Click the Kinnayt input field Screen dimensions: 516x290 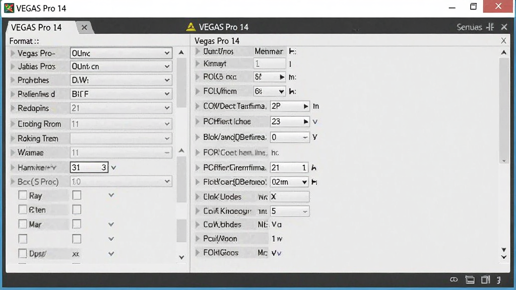pyautogui.click(x=269, y=63)
